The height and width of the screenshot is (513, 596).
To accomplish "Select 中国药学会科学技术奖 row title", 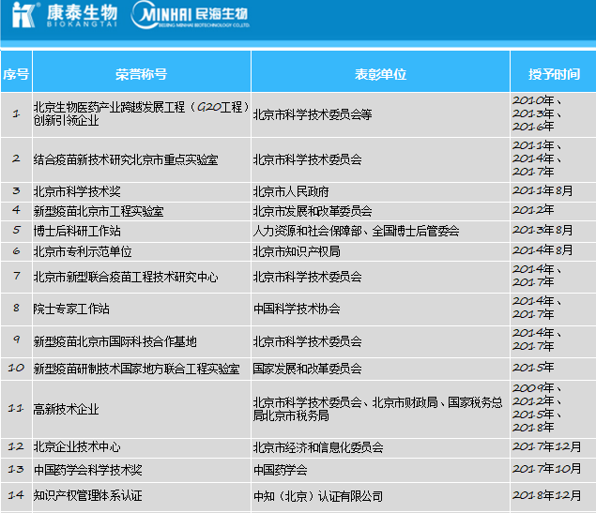I will (88, 469).
